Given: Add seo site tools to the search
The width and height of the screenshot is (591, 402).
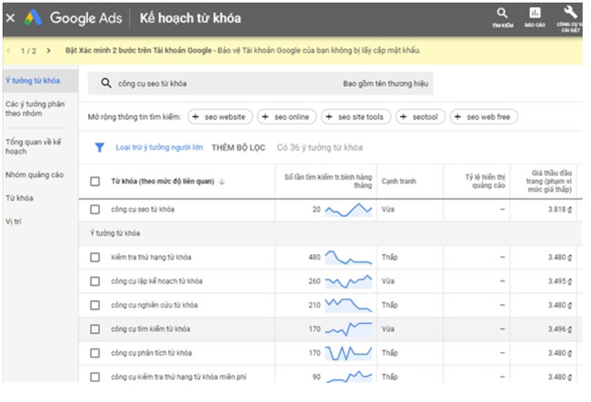Looking at the screenshot, I should (356, 117).
